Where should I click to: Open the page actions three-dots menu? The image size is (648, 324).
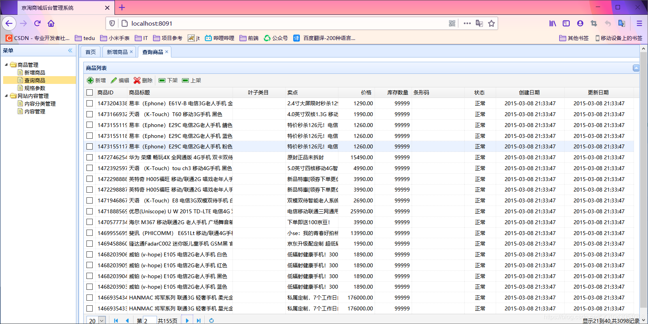click(467, 23)
